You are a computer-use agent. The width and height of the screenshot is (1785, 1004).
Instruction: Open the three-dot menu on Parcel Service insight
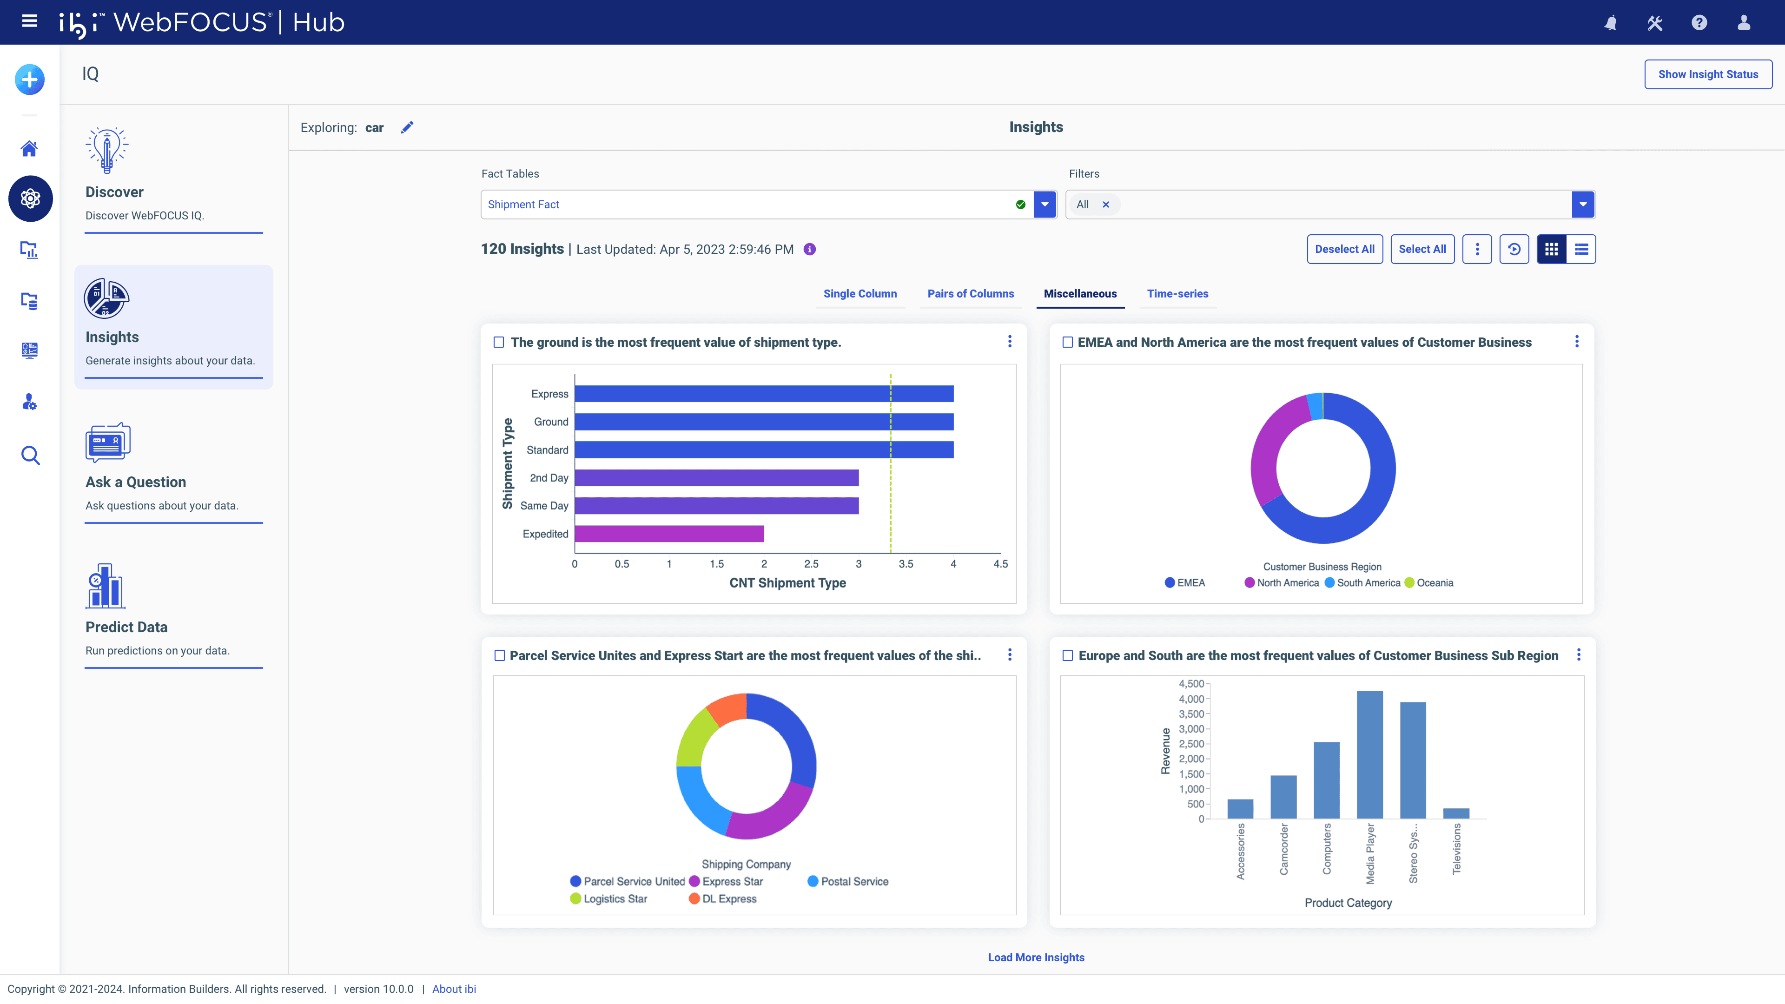tap(1010, 655)
